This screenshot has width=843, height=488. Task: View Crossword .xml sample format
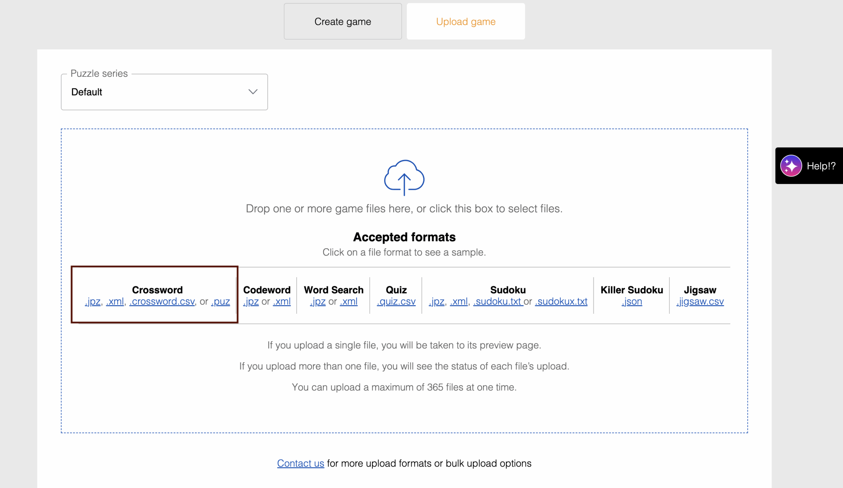coord(115,301)
